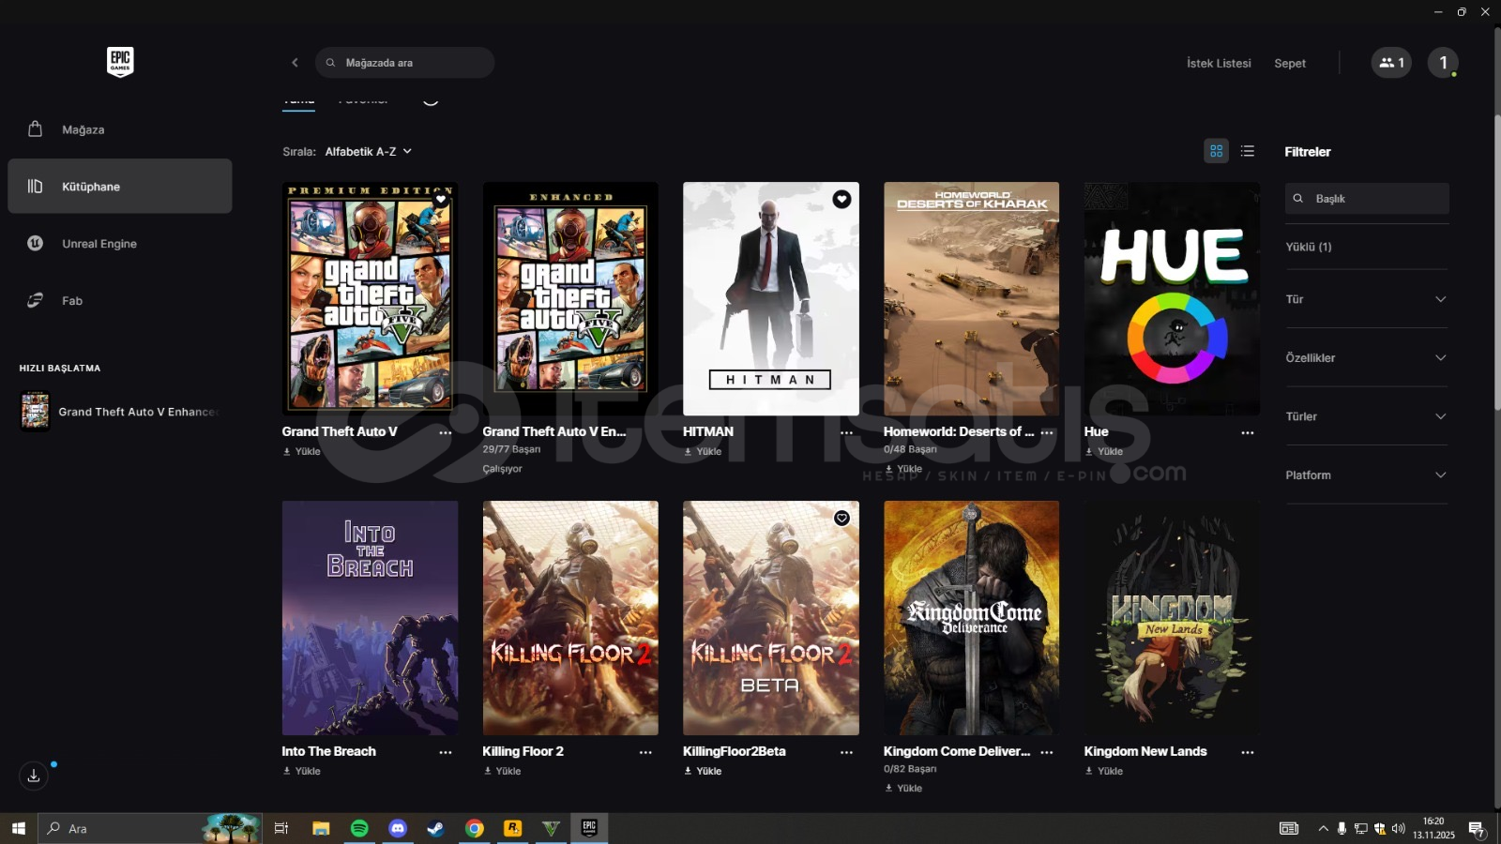The width and height of the screenshot is (1501, 844).
Task: Open options menu for Grand Theft Auto V
Action: [446, 433]
